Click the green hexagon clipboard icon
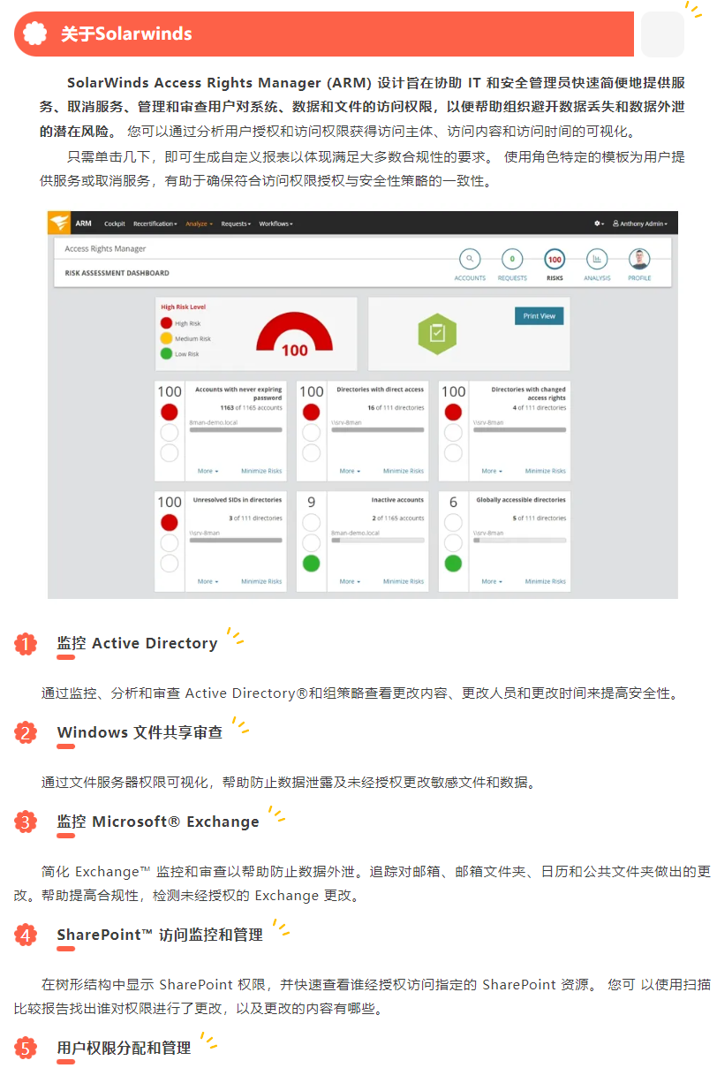 coord(435,333)
